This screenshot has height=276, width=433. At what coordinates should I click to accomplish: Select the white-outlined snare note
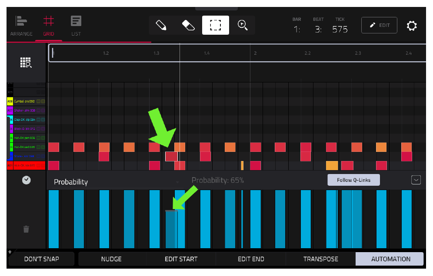click(x=171, y=156)
